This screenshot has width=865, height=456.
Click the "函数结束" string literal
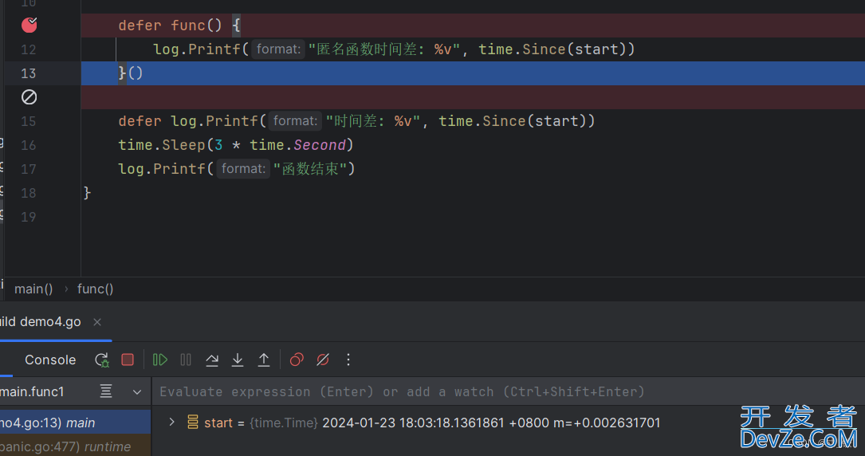(310, 169)
